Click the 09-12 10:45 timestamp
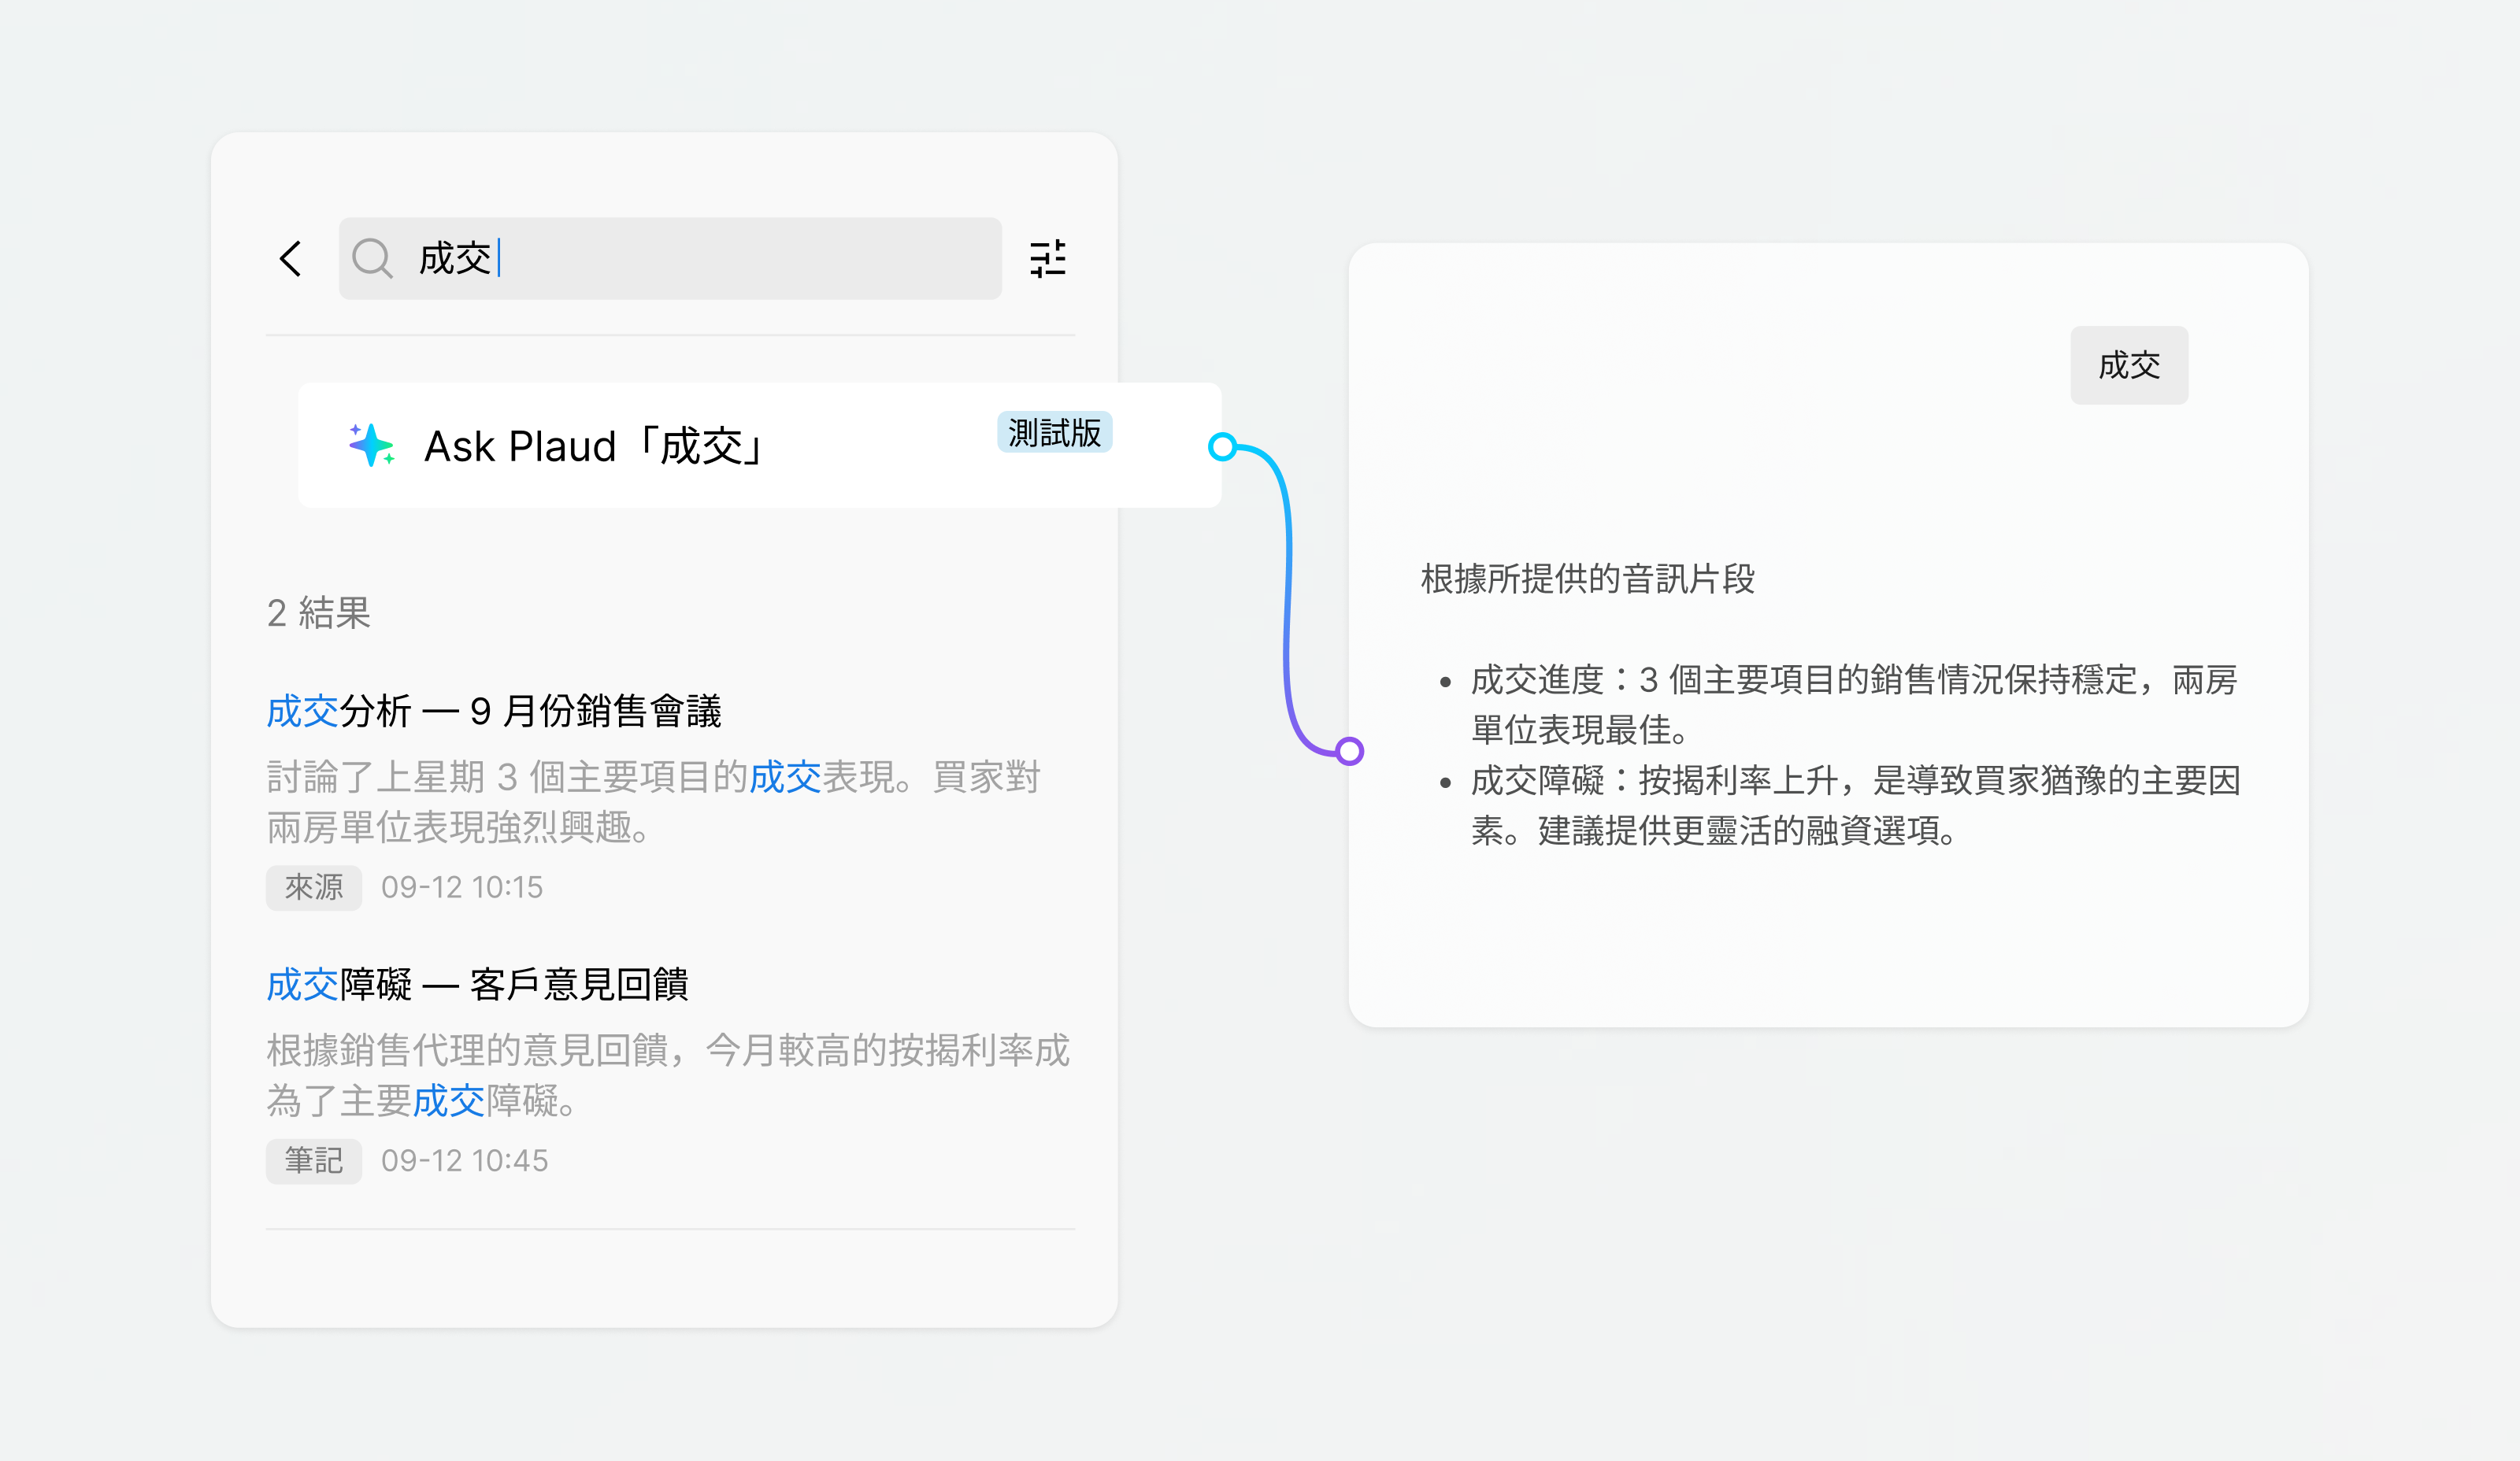Screen dimensions: 2520x1461 click(464, 1160)
